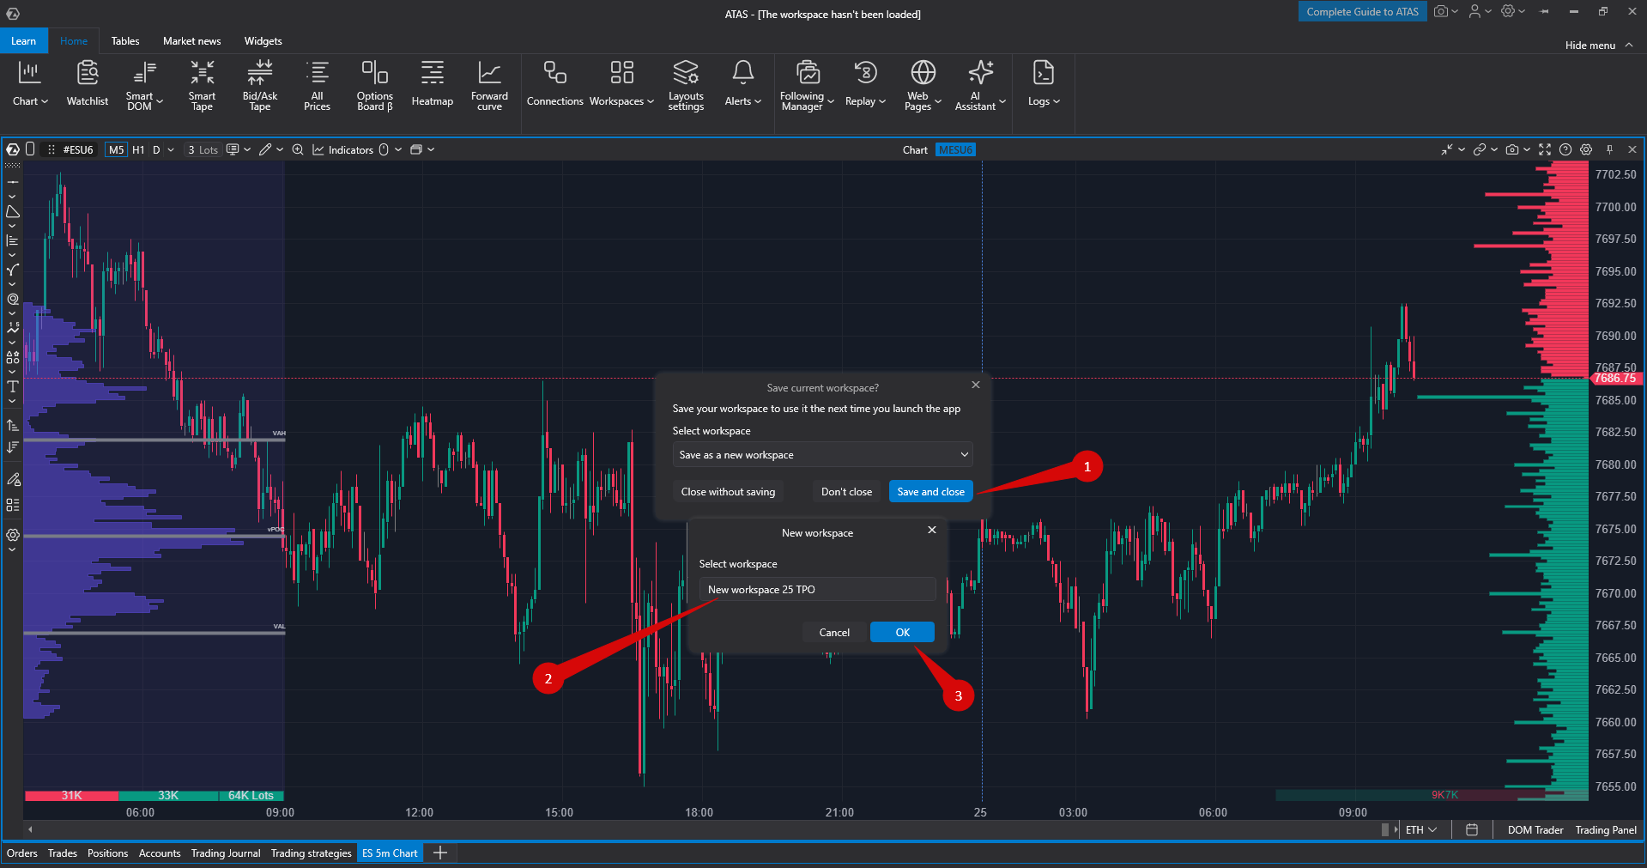Click the Don't close button
The width and height of the screenshot is (1647, 868).
(x=846, y=492)
